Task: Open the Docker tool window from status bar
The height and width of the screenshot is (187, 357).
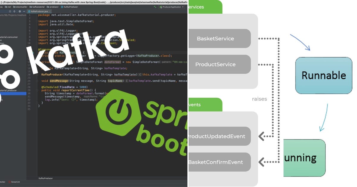Action: (x=2, y=182)
